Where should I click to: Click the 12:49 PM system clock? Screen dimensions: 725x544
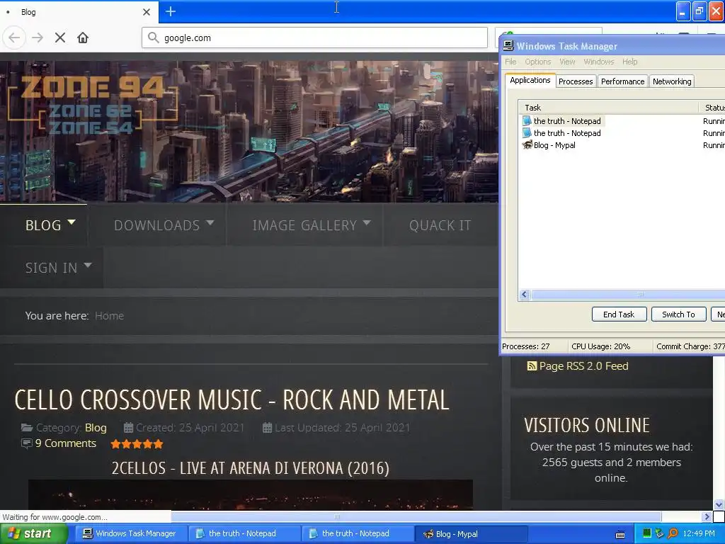point(699,533)
